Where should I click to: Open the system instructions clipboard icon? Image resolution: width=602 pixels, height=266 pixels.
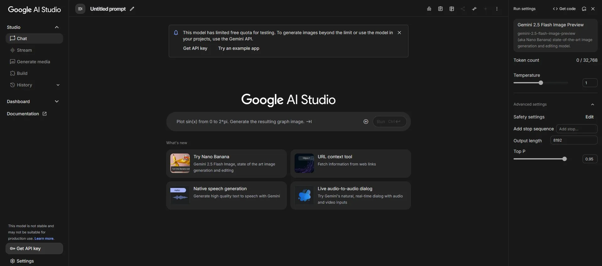point(440,9)
